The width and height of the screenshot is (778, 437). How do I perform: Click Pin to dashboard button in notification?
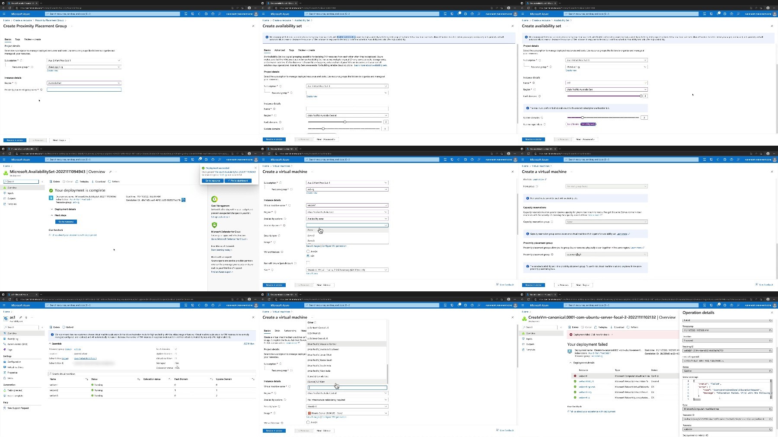238,181
